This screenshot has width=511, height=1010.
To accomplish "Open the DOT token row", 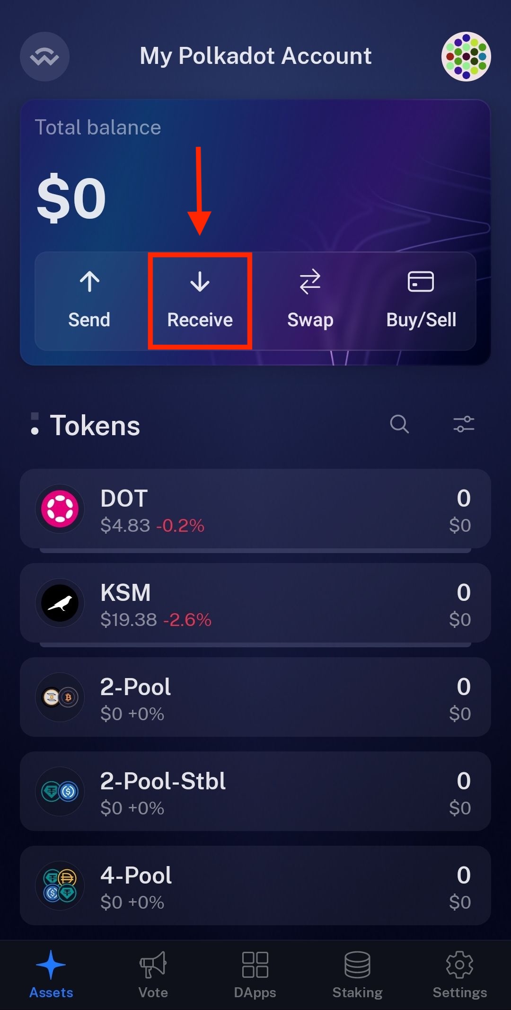I will (255, 509).
